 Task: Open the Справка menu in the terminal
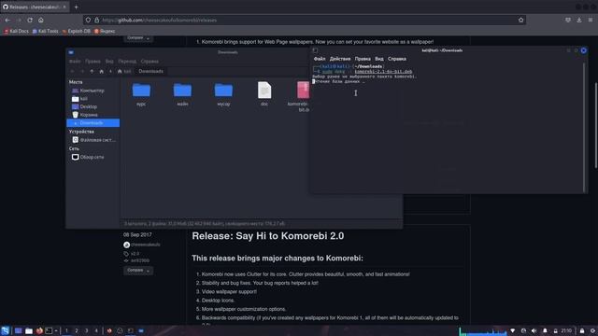396,59
